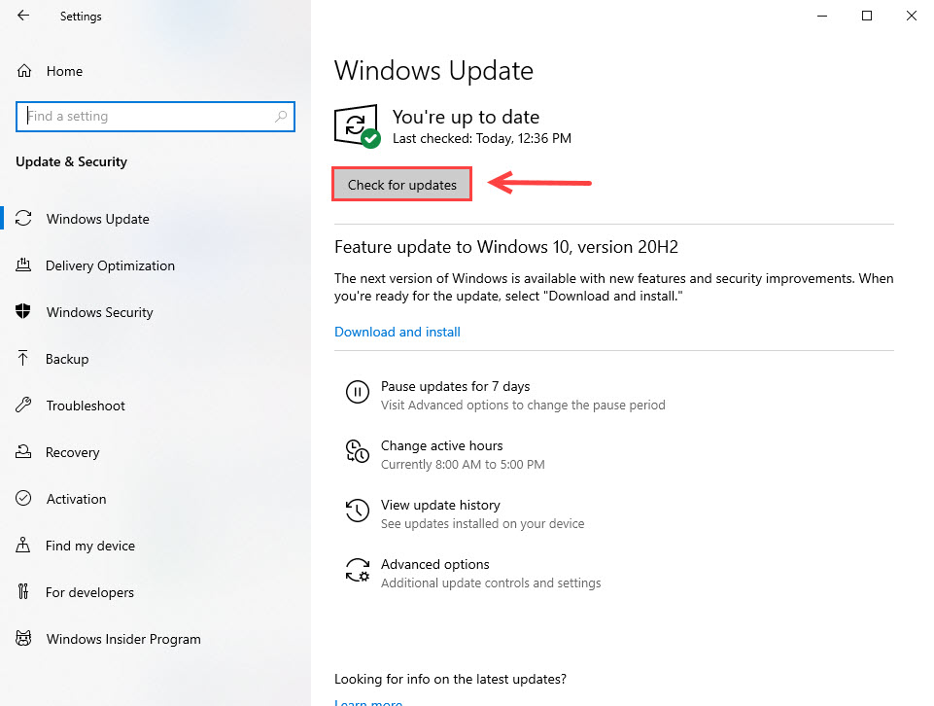Click the update history clock icon
This screenshot has height=706, width=934.
[358, 512]
